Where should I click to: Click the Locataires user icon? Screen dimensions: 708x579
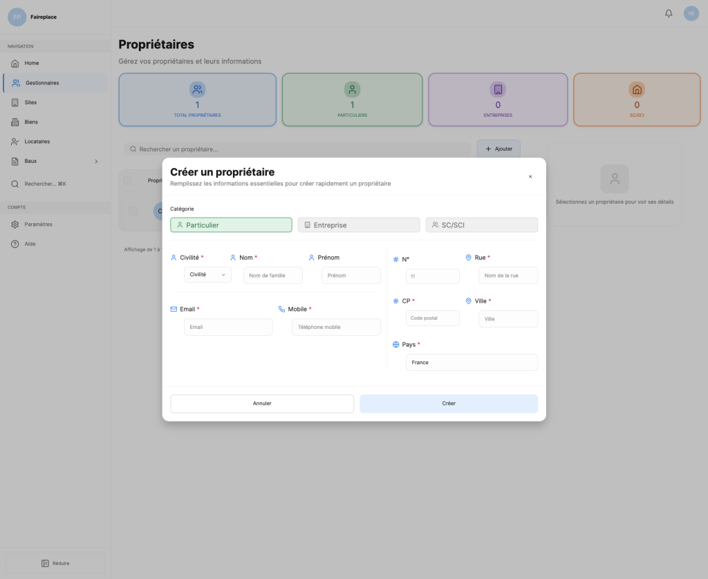click(15, 142)
